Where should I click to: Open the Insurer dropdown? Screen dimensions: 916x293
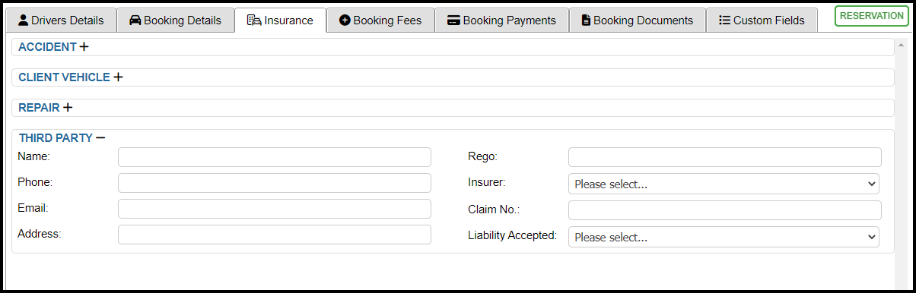coord(724,184)
